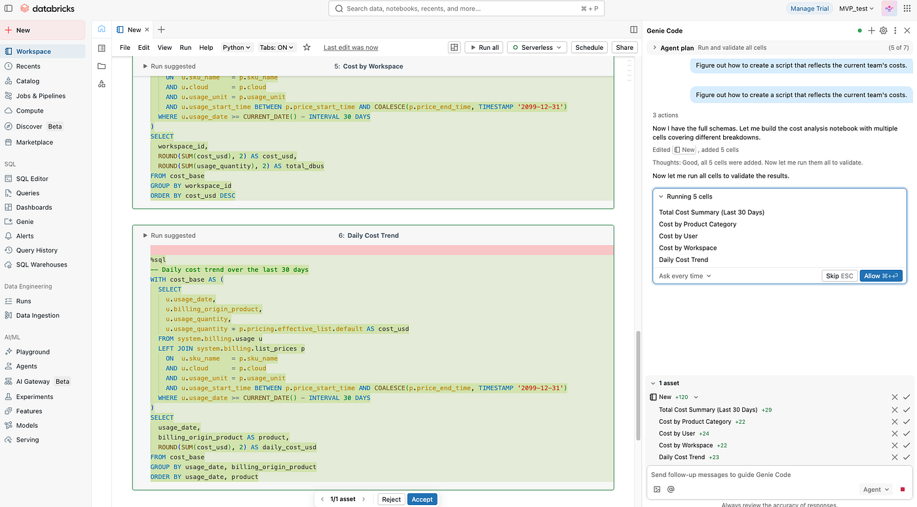
Task: Open the File menu
Action: click(125, 47)
